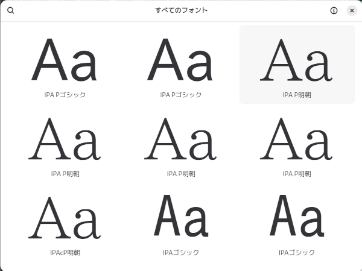Click the top-left IPA Pゴシック label
This screenshot has height=271, width=362.
(65, 95)
